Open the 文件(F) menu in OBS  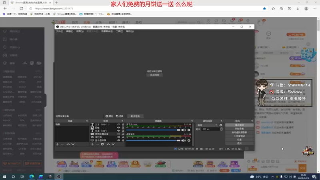(59, 32)
